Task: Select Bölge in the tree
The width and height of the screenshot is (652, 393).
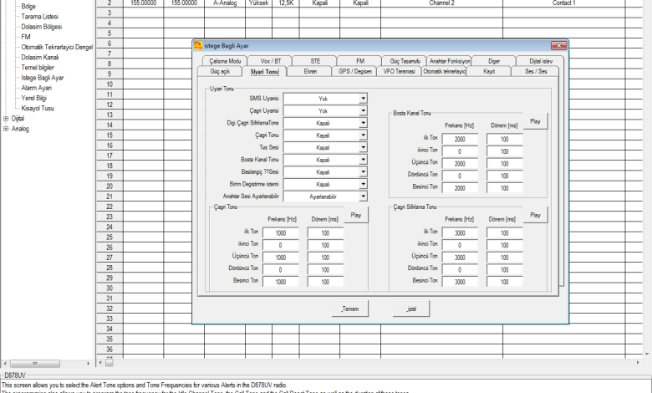Action: click(x=28, y=6)
